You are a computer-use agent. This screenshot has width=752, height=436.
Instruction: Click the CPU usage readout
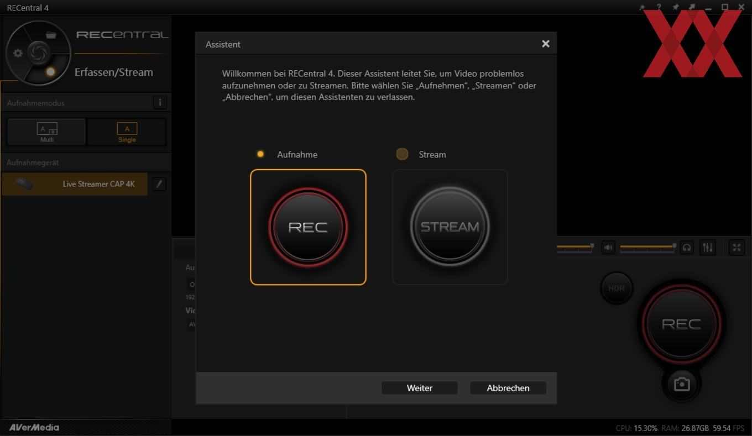pos(636,428)
